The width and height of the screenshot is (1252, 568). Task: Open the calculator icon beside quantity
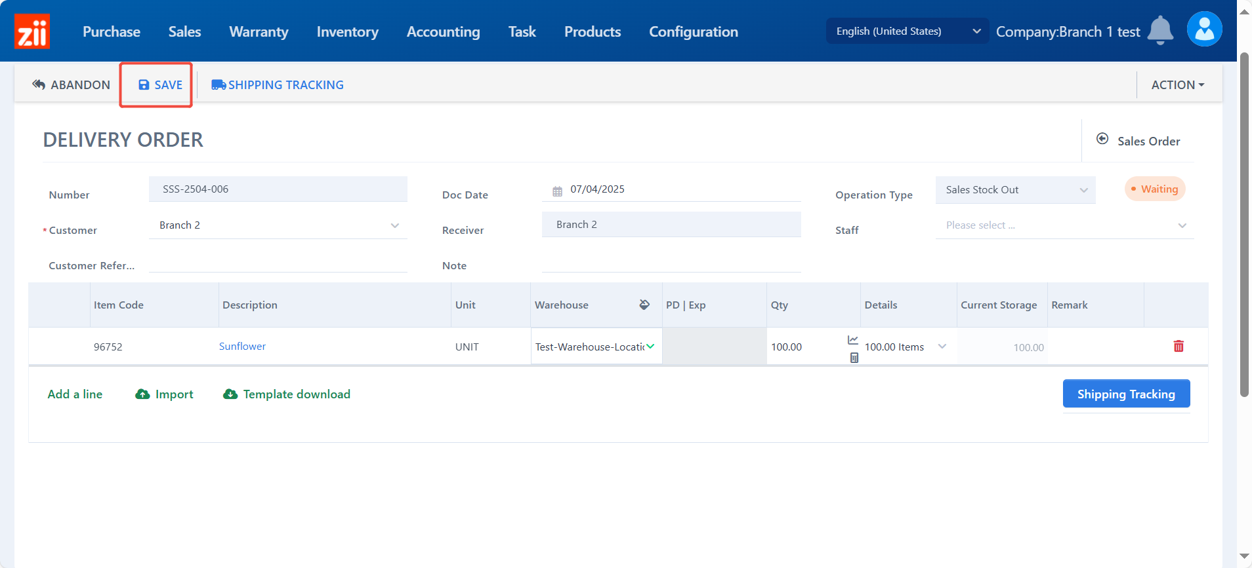click(854, 358)
